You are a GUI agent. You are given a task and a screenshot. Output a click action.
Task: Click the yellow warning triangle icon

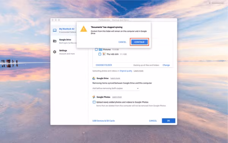tap(84, 29)
